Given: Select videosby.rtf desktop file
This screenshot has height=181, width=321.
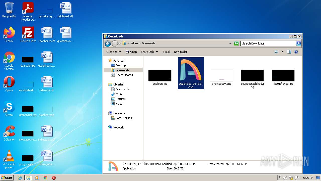Looking at the screenshot, I should (x=47, y=84).
